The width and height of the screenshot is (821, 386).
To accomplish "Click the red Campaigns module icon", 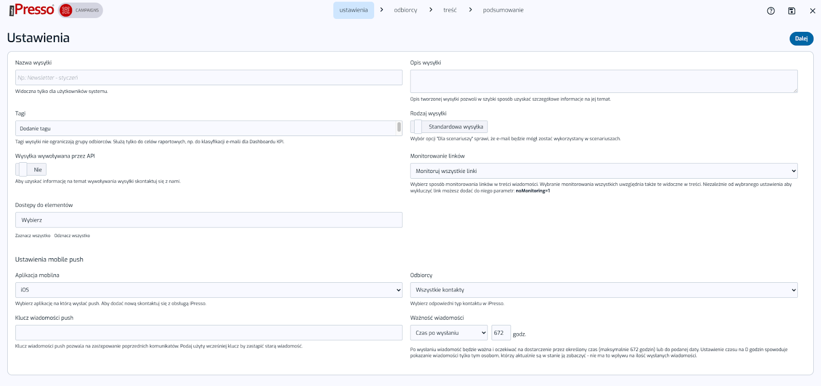I will (66, 10).
